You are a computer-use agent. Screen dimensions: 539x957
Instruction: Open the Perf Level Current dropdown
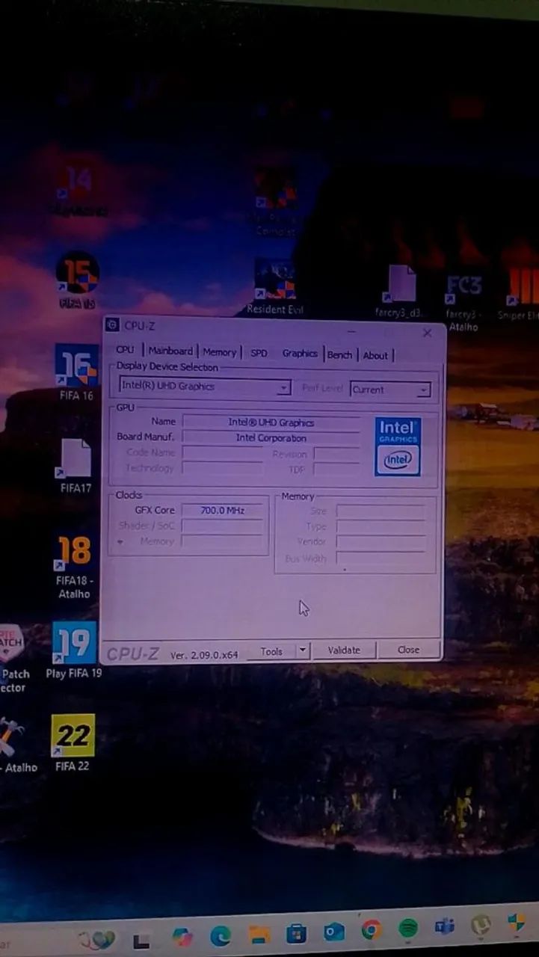tap(424, 390)
